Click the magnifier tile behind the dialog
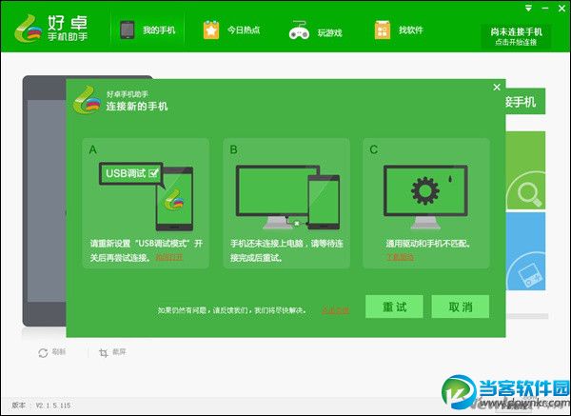This screenshot has width=571, height=416. (525, 170)
